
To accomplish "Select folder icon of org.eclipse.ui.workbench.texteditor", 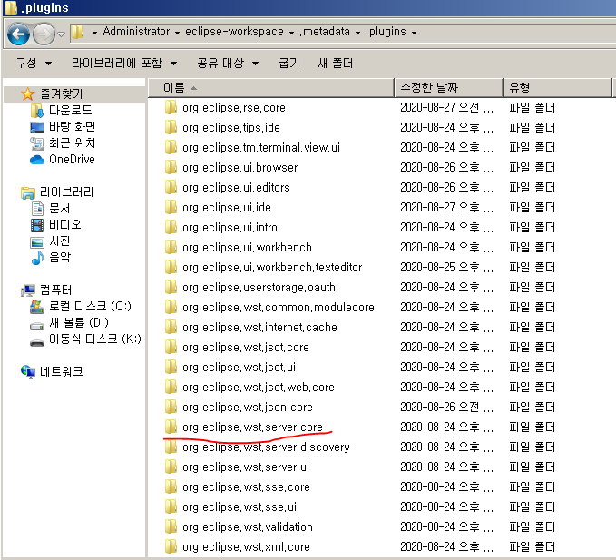I will click(171, 267).
